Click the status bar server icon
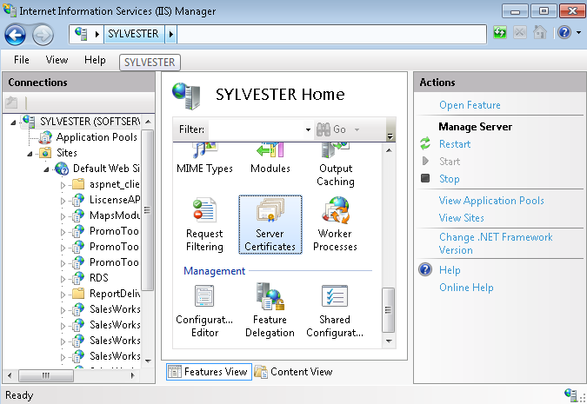587x404 pixels. (570, 394)
